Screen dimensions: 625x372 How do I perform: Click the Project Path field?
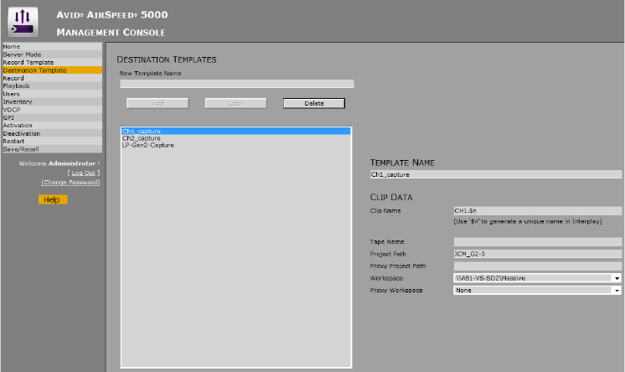pyautogui.click(x=538, y=254)
